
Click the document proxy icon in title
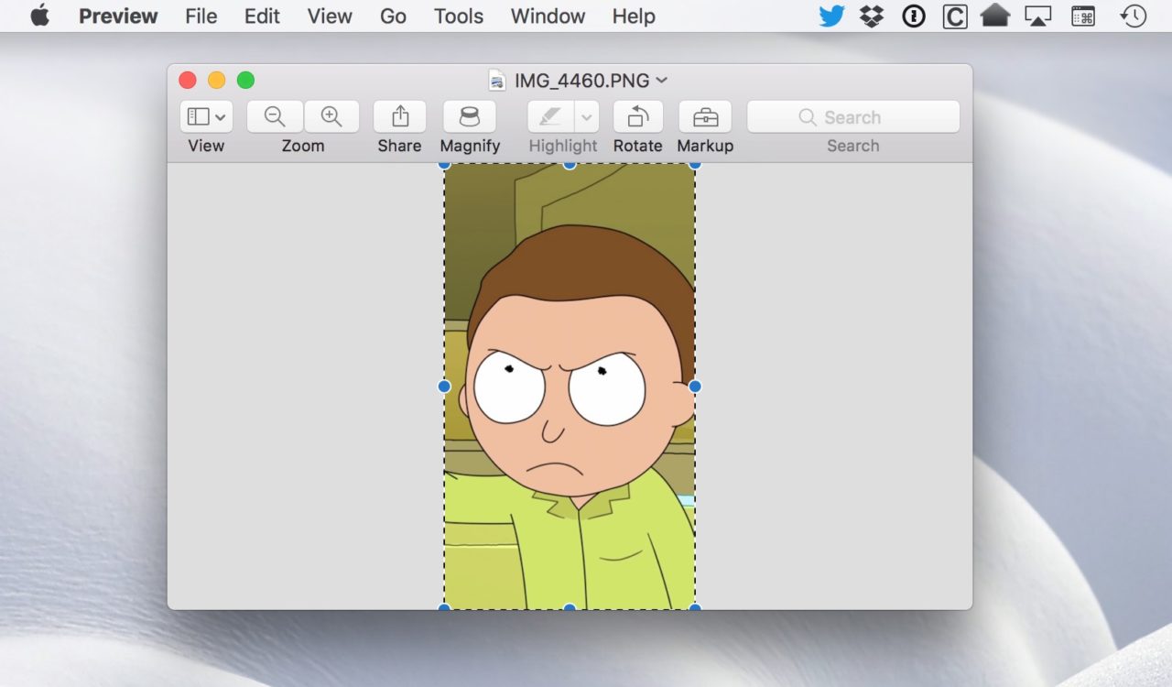(497, 81)
